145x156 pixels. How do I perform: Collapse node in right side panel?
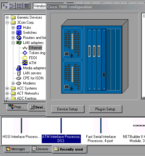pyautogui.click(x=144, y=16)
